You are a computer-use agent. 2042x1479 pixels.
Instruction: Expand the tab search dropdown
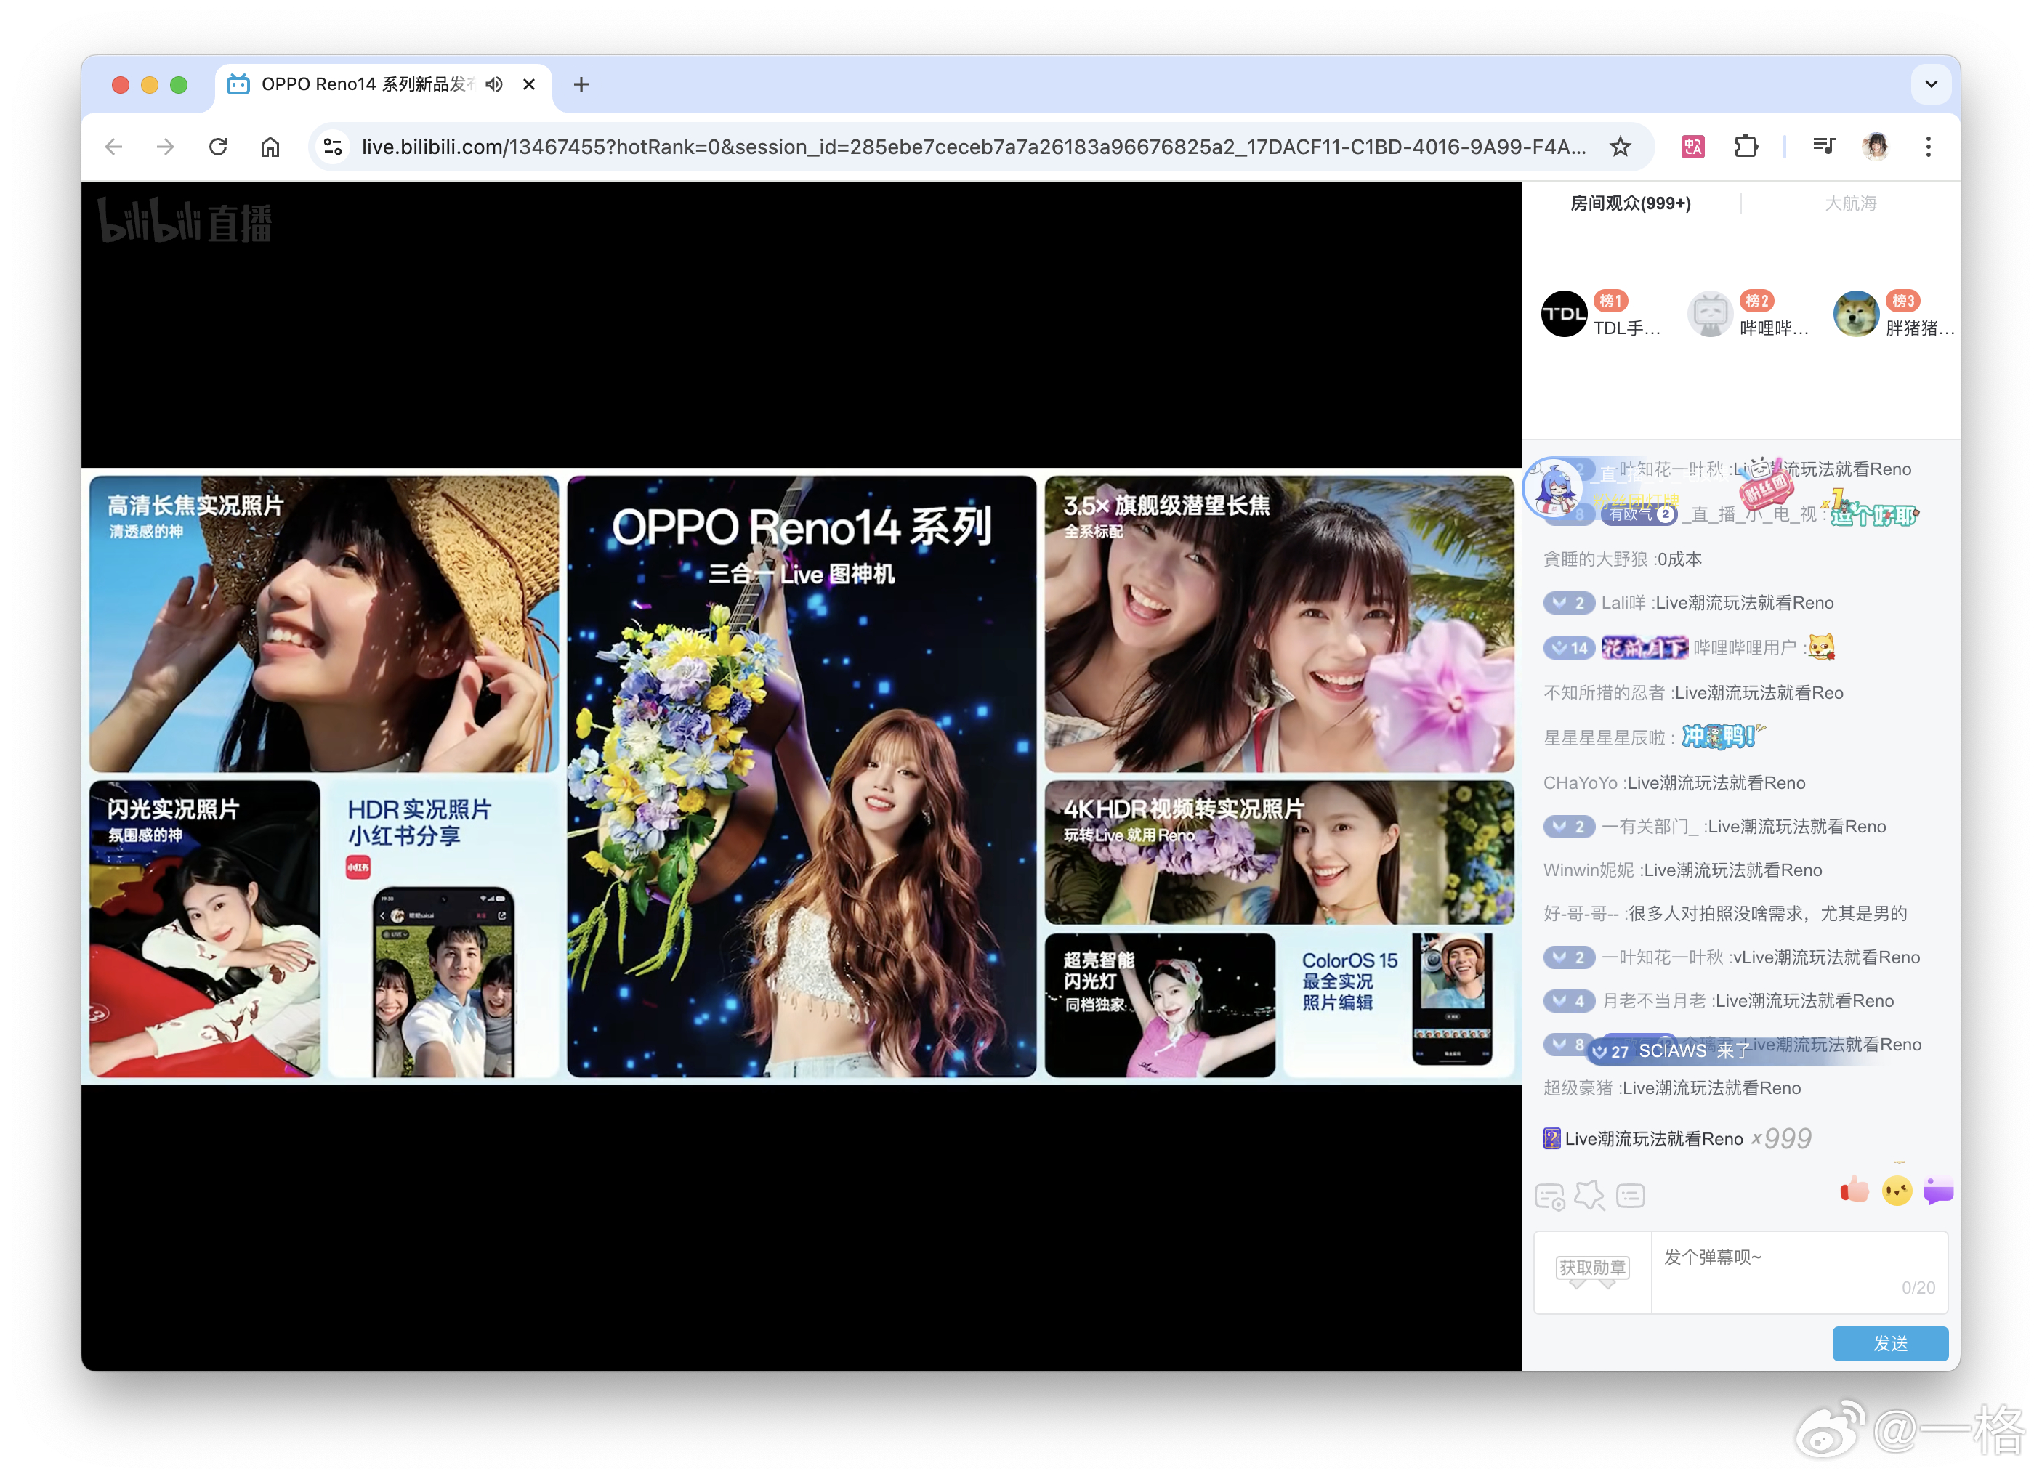pos(1930,84)
